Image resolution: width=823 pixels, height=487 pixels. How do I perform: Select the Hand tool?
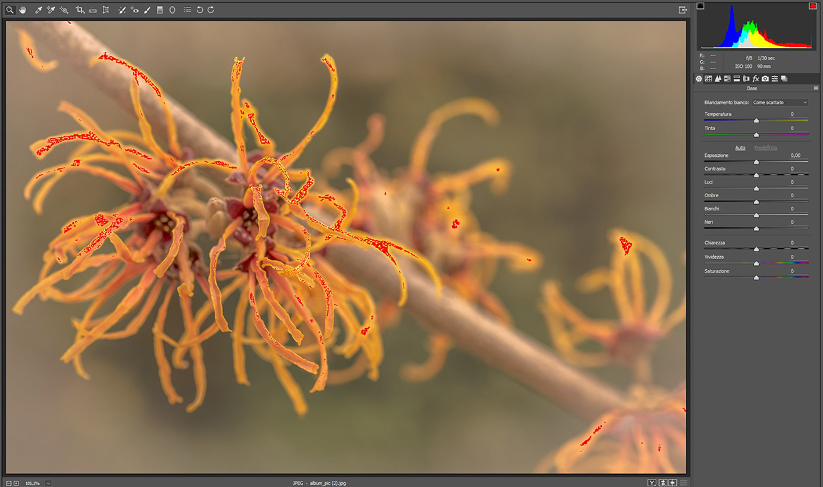[x=22, y=10]
